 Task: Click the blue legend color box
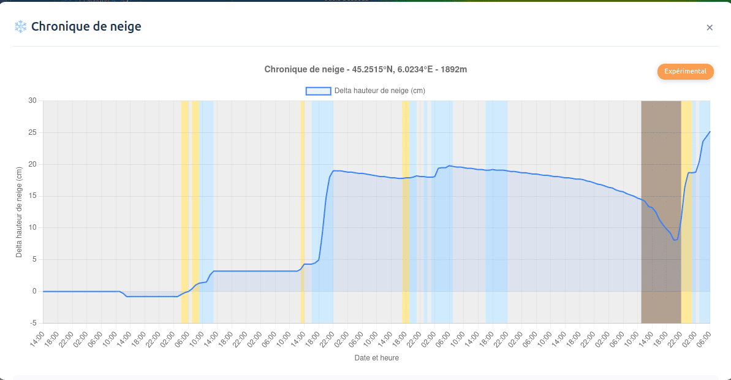click(318, 91)
